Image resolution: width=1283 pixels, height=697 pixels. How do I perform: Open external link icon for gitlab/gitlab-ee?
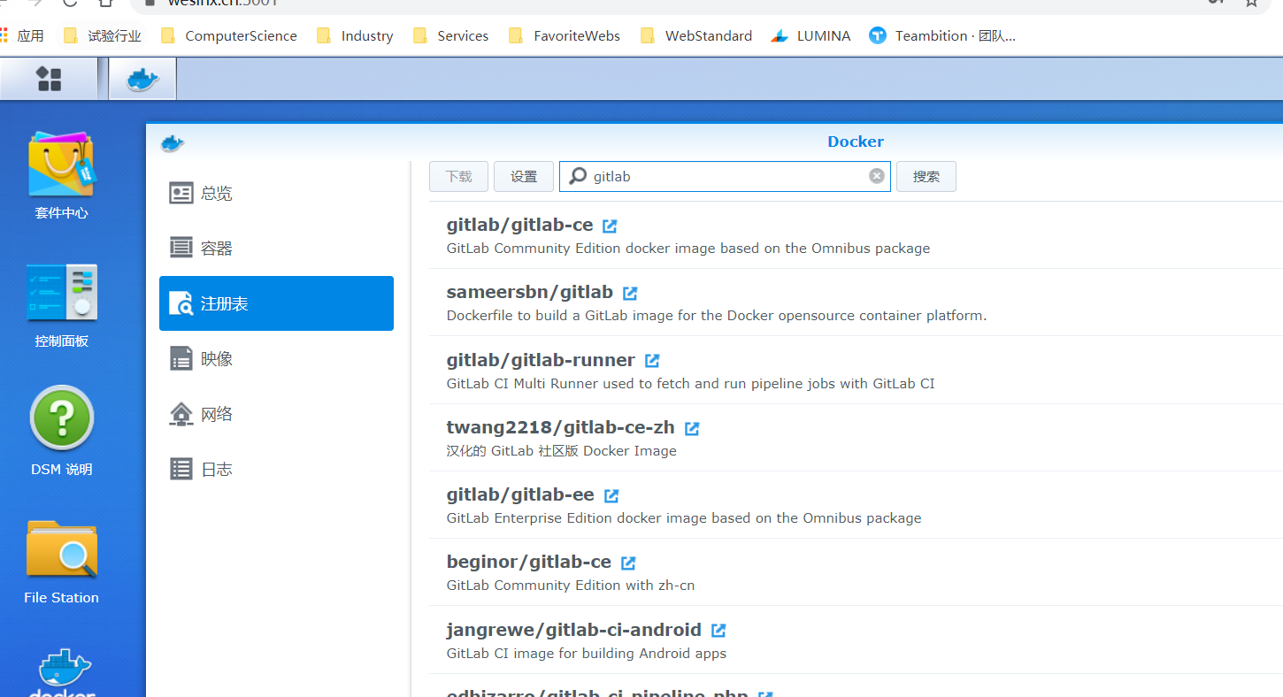coord(611,495)
